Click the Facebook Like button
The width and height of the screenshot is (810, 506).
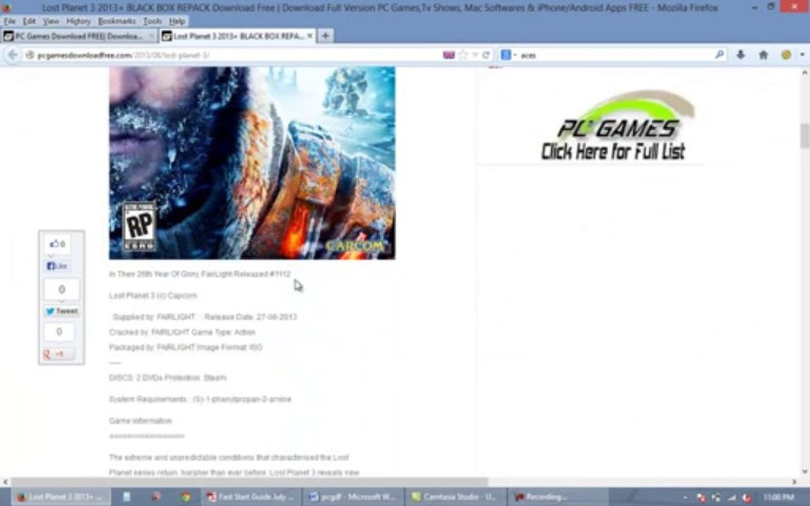(x=58, y=266)
